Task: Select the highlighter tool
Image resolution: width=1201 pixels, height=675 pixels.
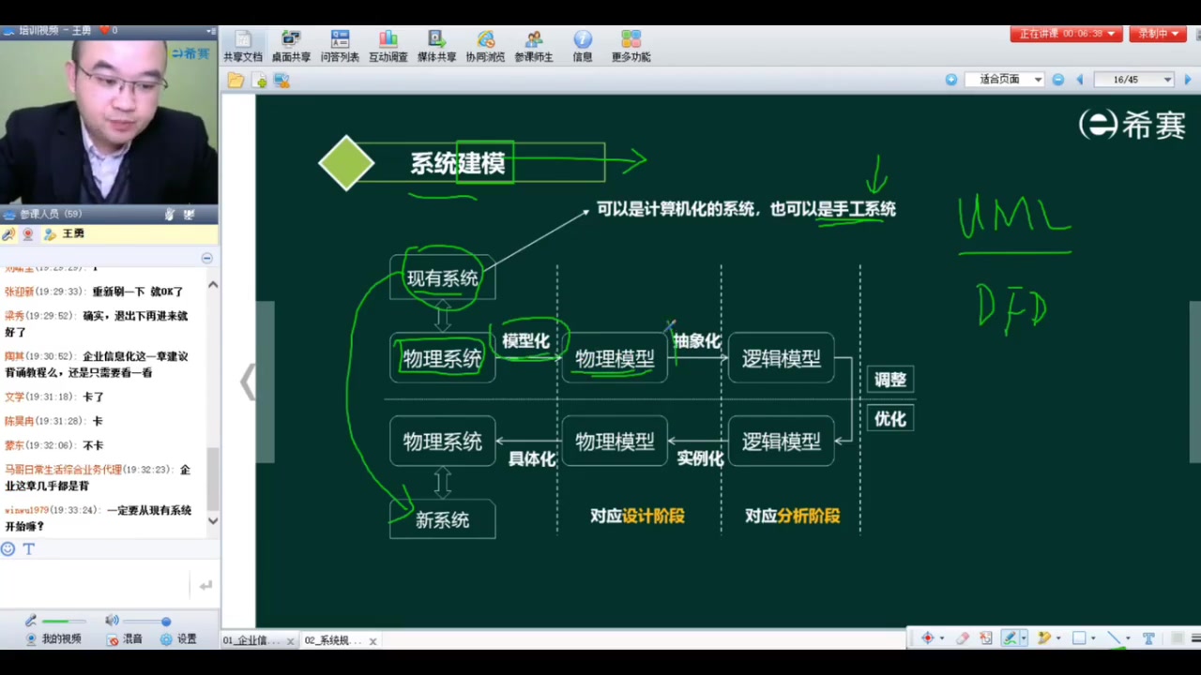Action: 1044,638
